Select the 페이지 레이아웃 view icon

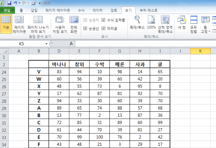(x=19, y=24)
